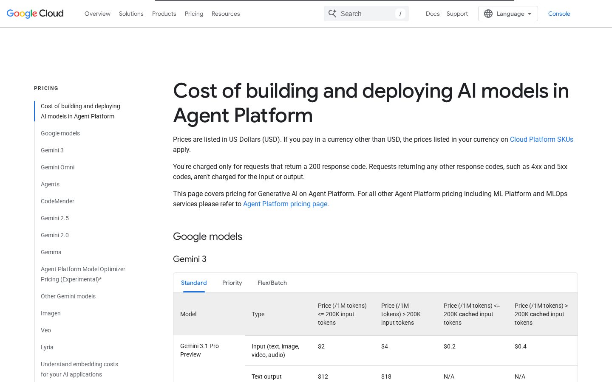Switch to the Flex/Batch pricing tab
612x382 pixels.
tap(272, 283)
